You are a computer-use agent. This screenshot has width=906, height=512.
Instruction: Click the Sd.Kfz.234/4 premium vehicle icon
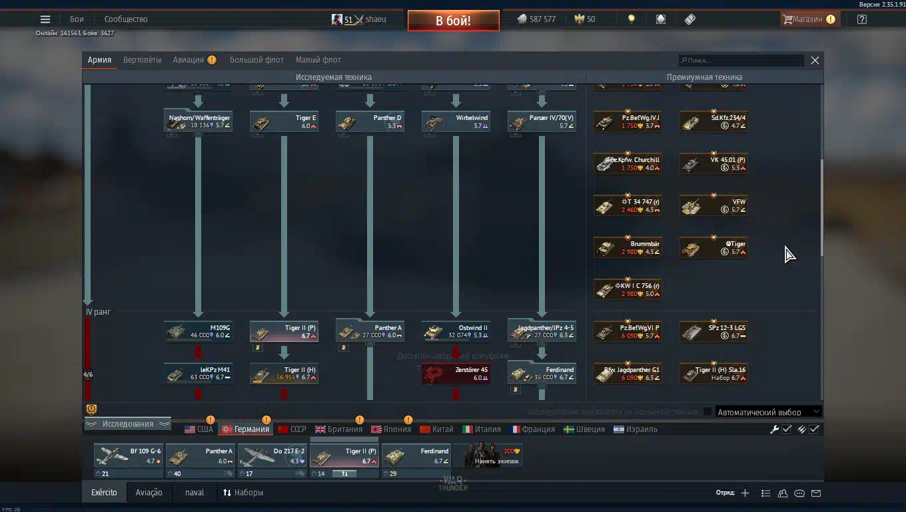coord(691,123)
